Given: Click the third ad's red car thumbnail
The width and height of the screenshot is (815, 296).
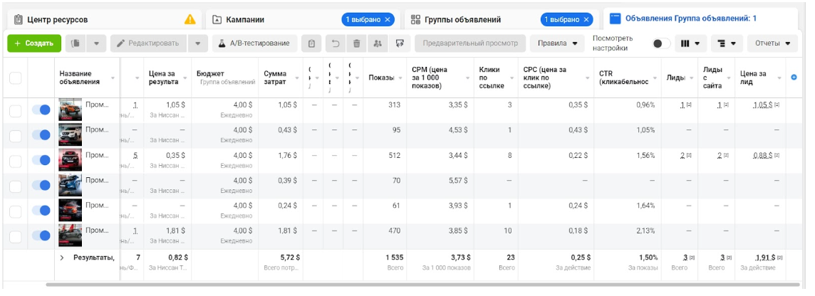Looking at the screenshot, I should 70,160.
